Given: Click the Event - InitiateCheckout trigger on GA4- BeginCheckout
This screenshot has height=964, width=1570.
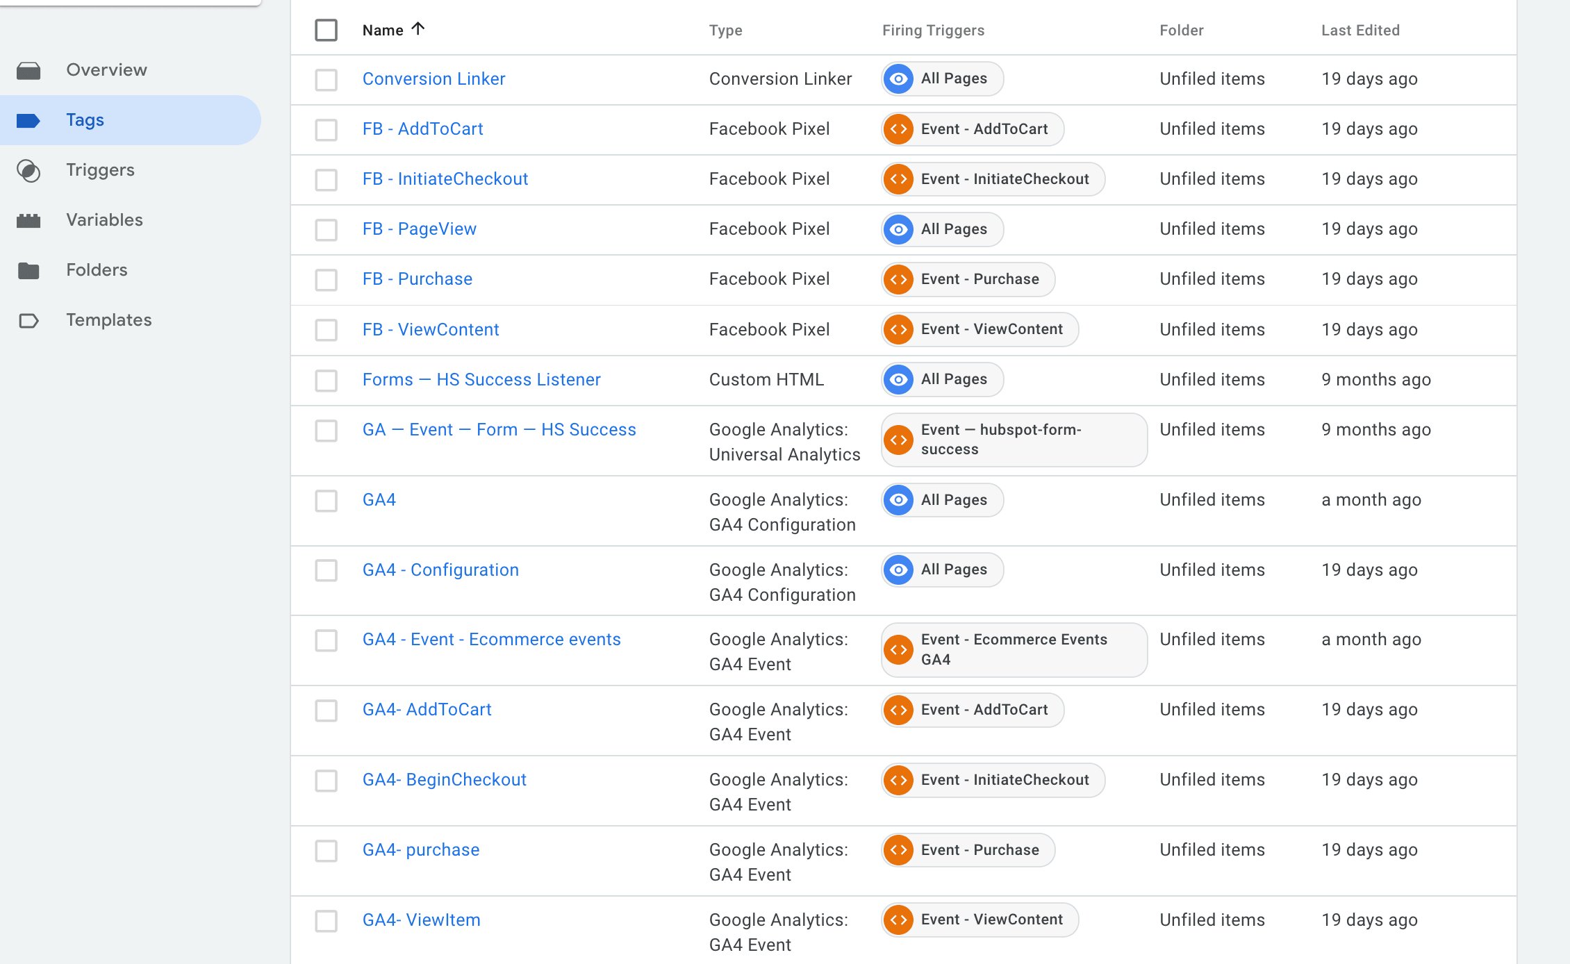Looking at the screenshot, I should click(x=992, y=780).
